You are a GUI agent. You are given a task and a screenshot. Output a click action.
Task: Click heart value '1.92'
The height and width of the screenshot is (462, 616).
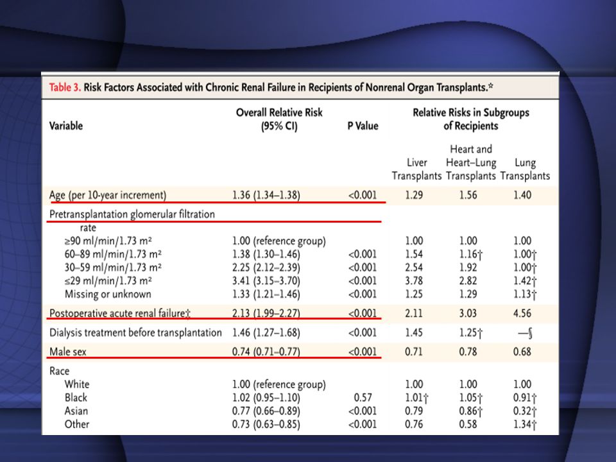pyautogui.click(x=468, y=268)
